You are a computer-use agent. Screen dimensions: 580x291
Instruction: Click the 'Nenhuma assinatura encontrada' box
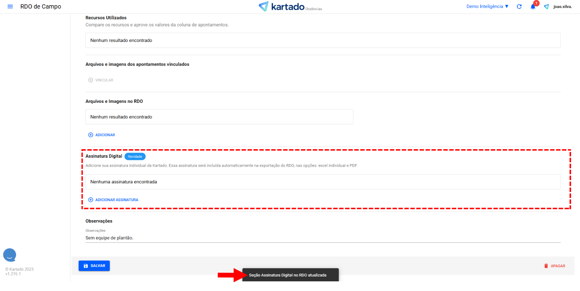[323, 182]
